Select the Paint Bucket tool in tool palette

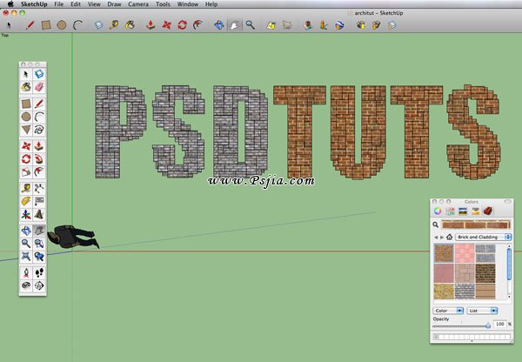[26, 87]
